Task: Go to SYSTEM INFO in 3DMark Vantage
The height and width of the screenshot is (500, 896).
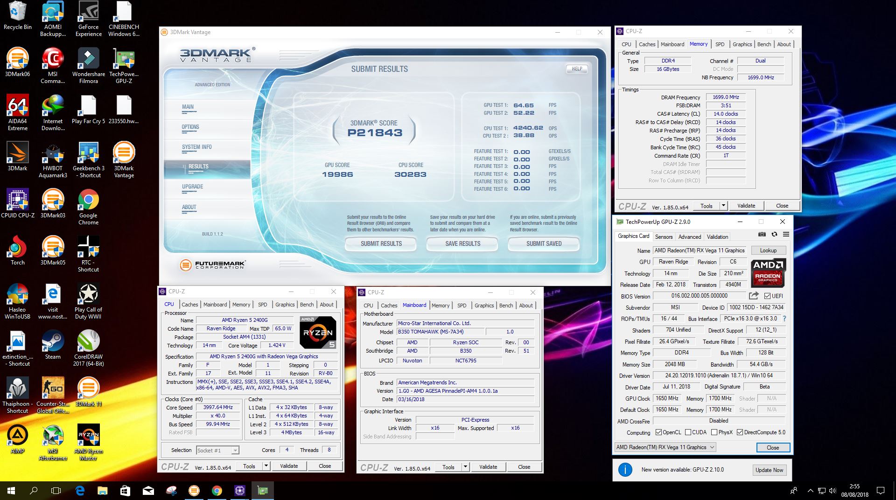Action: pyautogui.click(x=197, y=147)
